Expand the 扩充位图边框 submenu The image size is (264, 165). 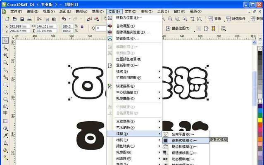pos(134,78)
